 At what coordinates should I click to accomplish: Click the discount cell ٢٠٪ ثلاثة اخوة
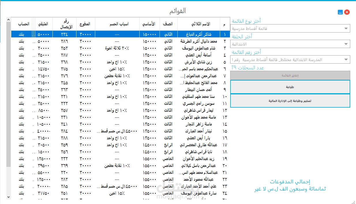[117, 48]
